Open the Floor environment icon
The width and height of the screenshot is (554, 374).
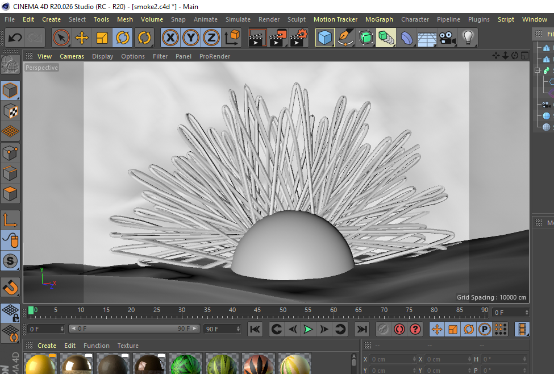[427, 38]
